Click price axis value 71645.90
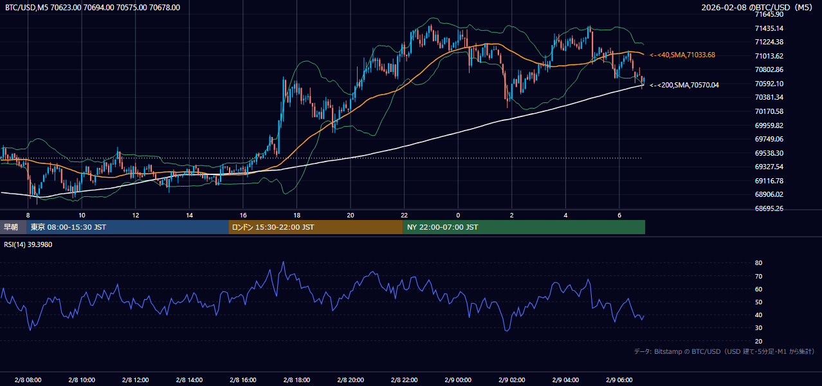 [x=769, y=14]
